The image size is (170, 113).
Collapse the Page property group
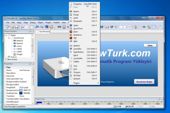5,67
